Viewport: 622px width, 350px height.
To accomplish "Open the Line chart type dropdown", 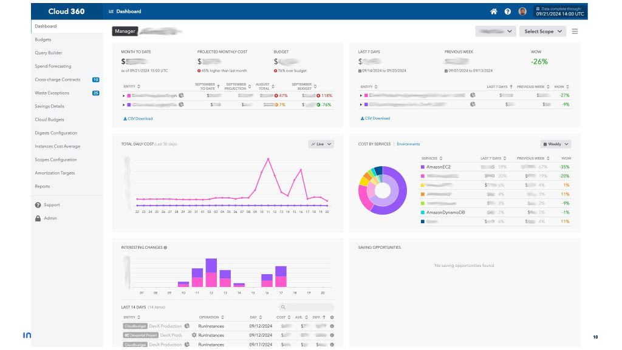I will tap(321, 144).
